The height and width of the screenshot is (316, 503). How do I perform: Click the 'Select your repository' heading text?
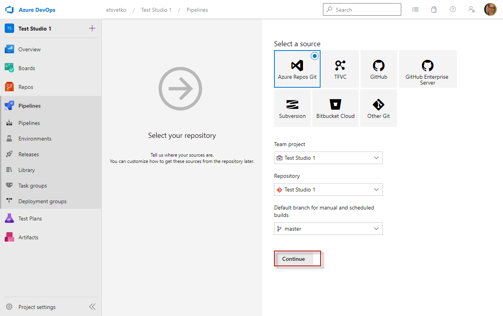pyautogui.click(x=182, y=135)
